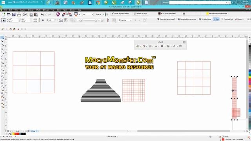Select the object origin reference point grid
The height and width of the screenshot is (141, 251).
click(x=4, y=20)
